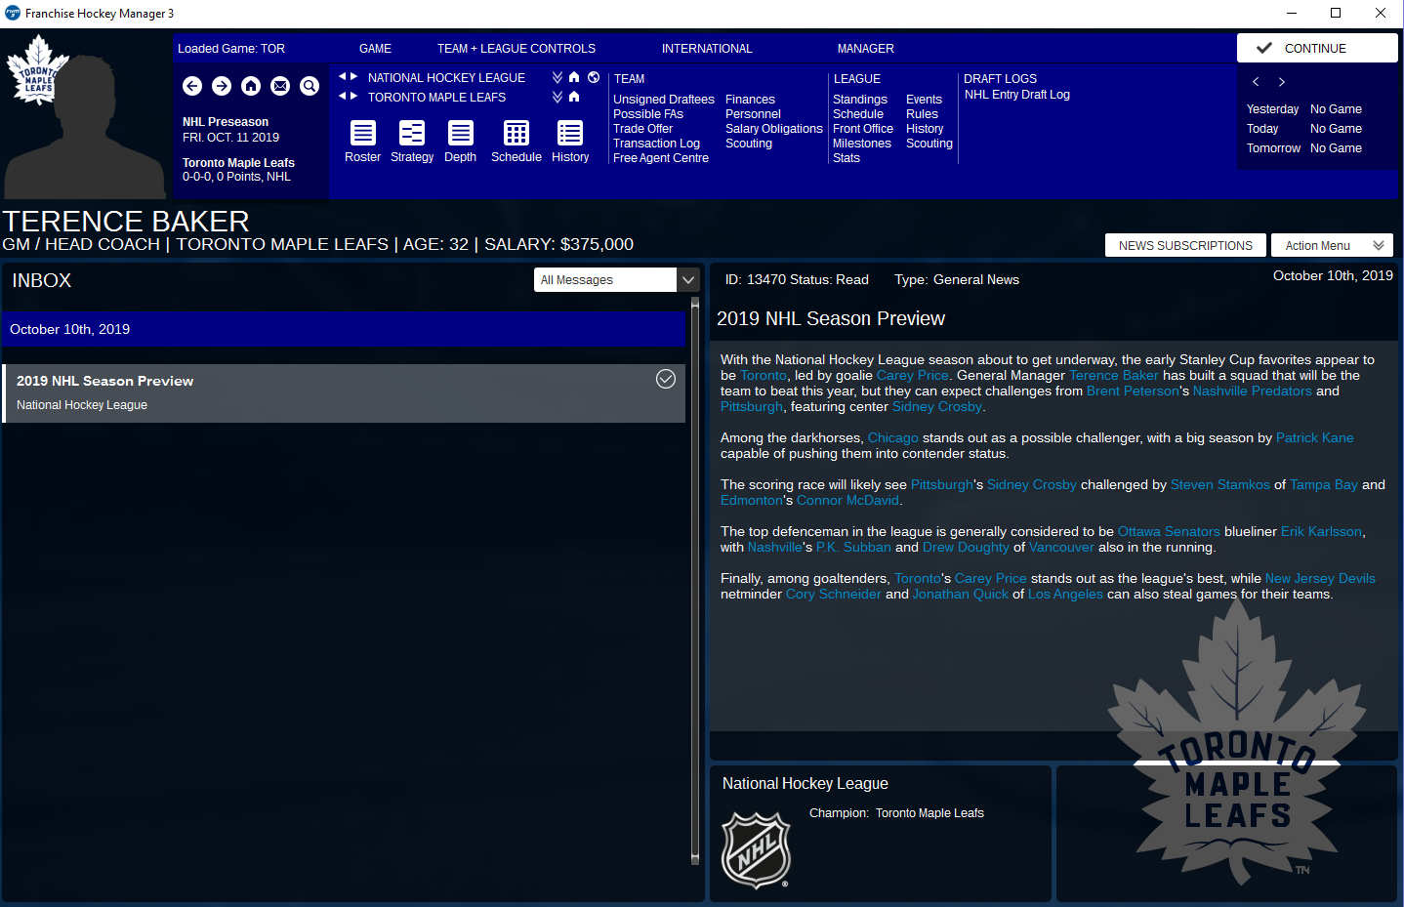Click the Maple Leafs logo top-left
This screenshot has height=907, width=1404.
point(39,69)
